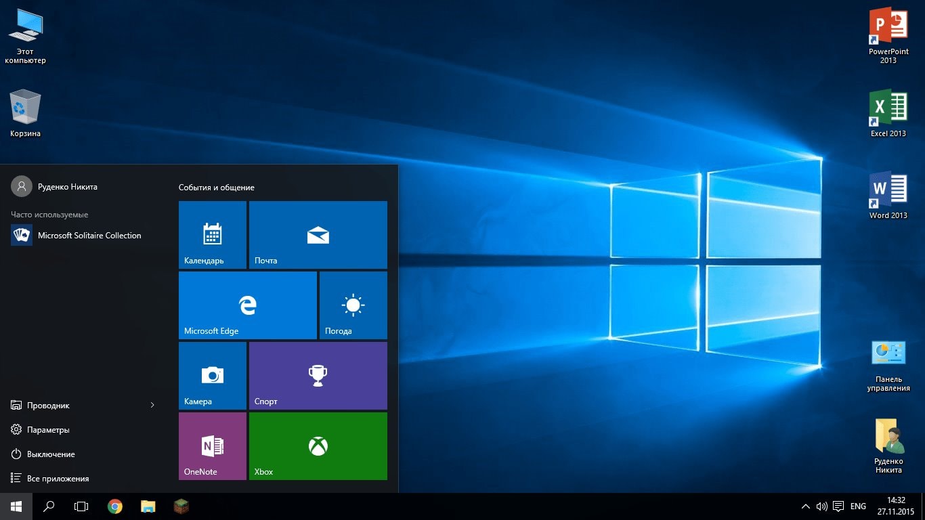The image size is (925, 520).
Task: Open Все приложения list
Action: click(53, 478)
